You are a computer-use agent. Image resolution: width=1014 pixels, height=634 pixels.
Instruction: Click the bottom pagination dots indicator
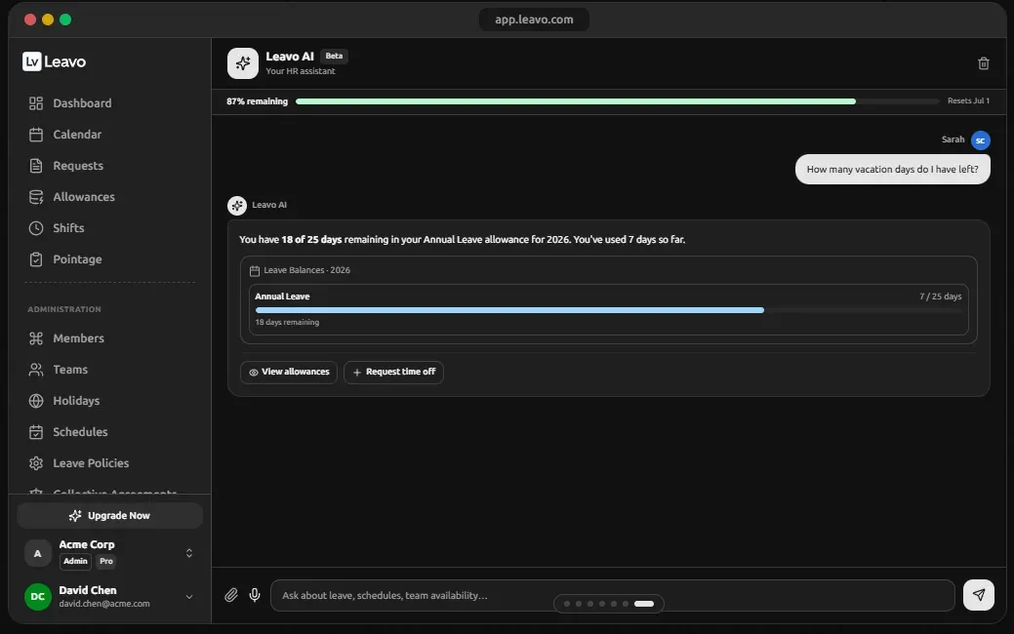point(609,604)
